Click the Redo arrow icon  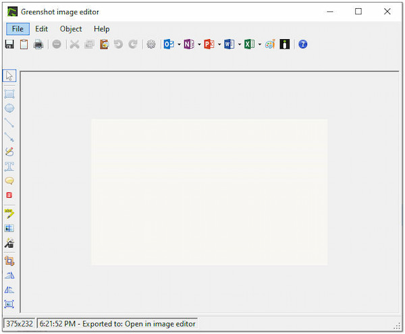point(133,45)
